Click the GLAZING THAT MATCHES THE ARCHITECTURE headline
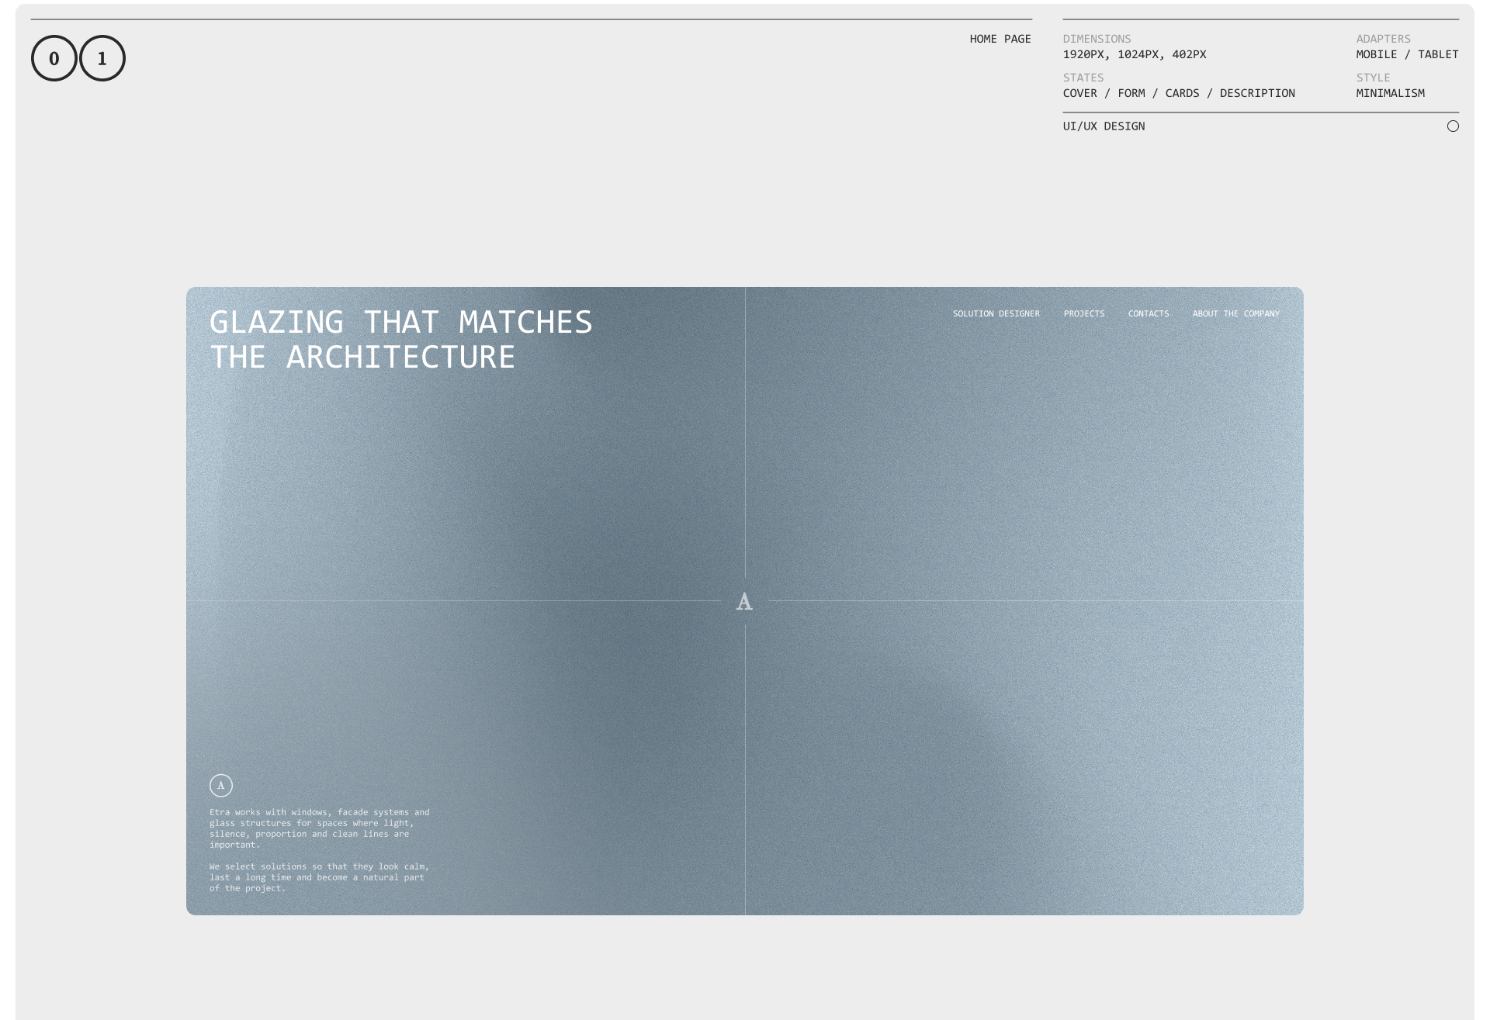 pos(400,340)
